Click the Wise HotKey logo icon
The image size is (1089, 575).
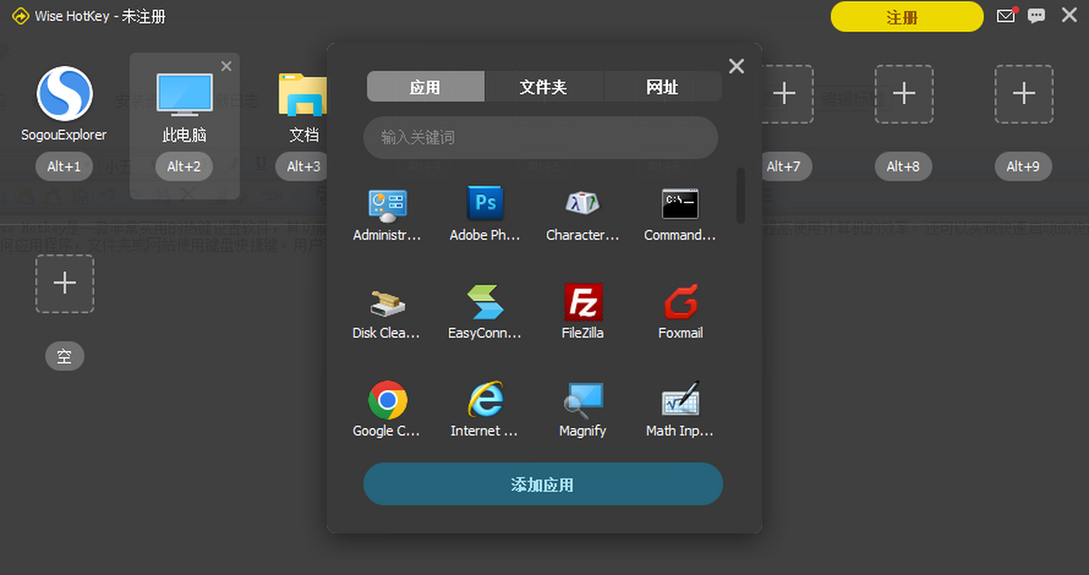pyautogui.click(x=20, y=16)
